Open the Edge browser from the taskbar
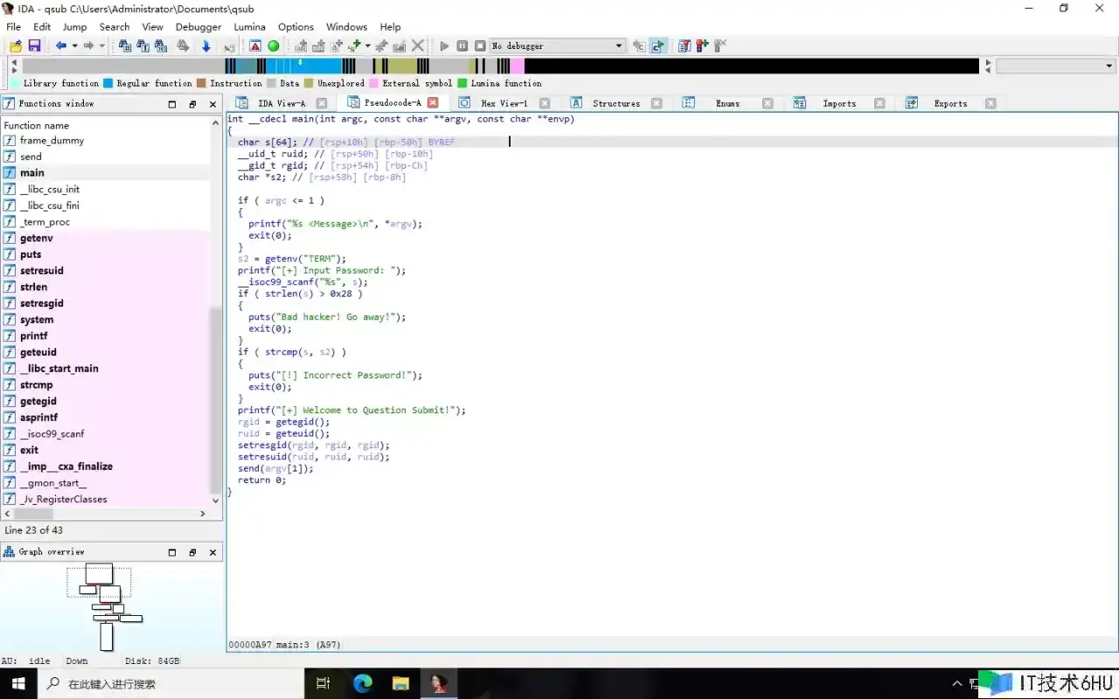This screenshot has width=1119, height=699. (362, 683)
